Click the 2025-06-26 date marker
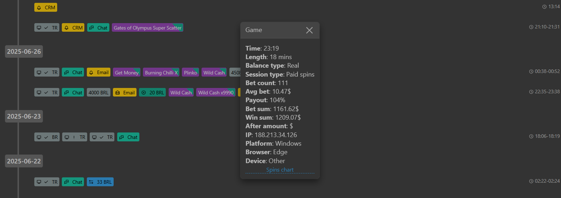Screen dimensions: 561x198 (24, 51)
